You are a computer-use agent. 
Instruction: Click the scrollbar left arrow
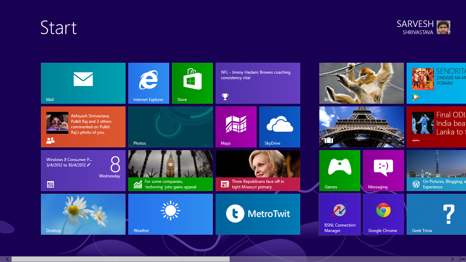7,259
